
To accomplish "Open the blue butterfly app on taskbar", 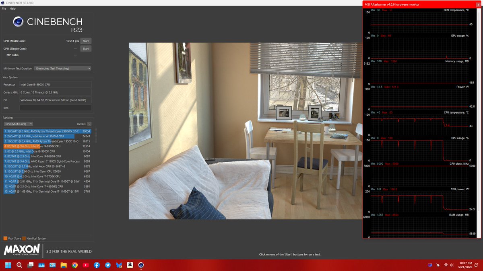I will click(x=119, y=265).
